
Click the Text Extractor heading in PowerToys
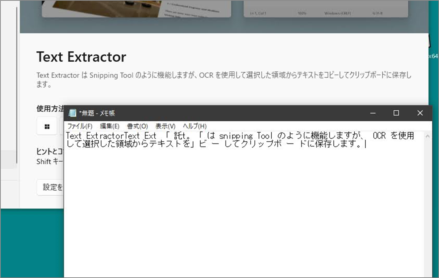tap(81, 57)
